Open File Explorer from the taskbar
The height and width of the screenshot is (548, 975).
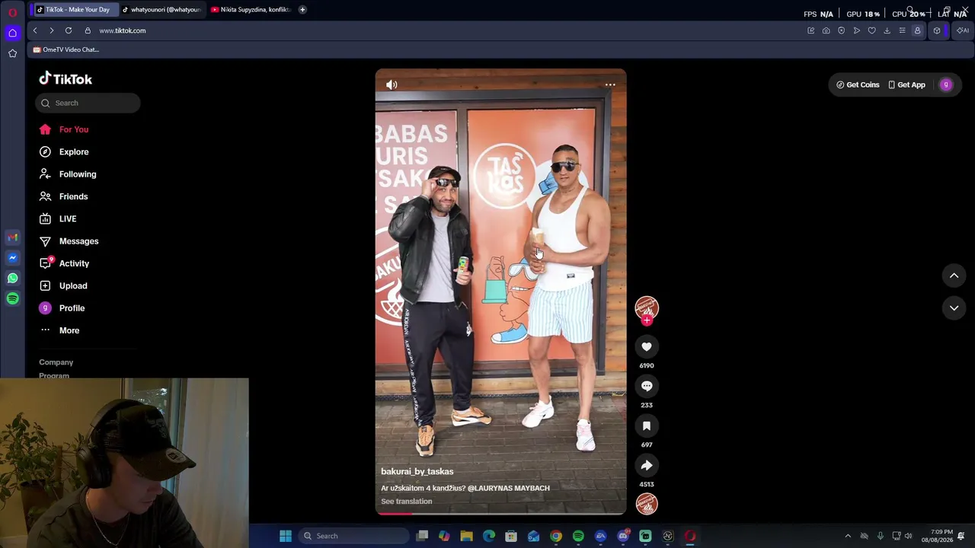pyautogui.click(x=467, y=536)
